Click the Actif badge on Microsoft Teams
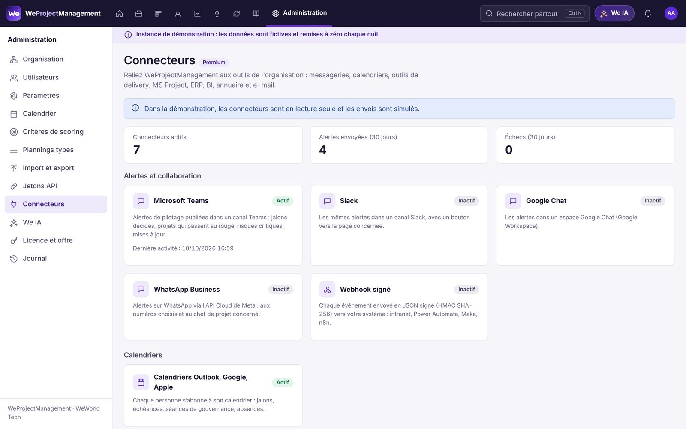 pyautogui.click(x=283, y=201)
